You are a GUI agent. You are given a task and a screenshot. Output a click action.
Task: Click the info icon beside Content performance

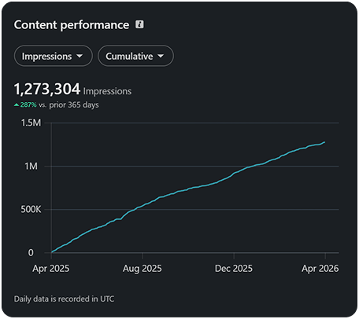click(139, 24)
